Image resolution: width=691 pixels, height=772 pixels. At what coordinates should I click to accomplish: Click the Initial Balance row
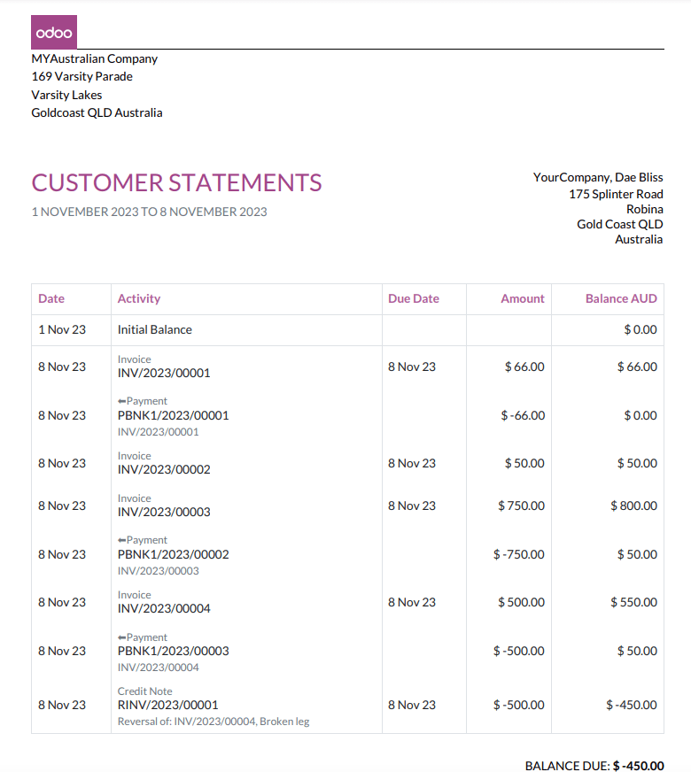(x=155, y=330)
